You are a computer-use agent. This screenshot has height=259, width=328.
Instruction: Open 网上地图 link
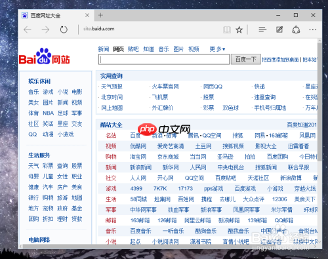[x=112, y=108]
